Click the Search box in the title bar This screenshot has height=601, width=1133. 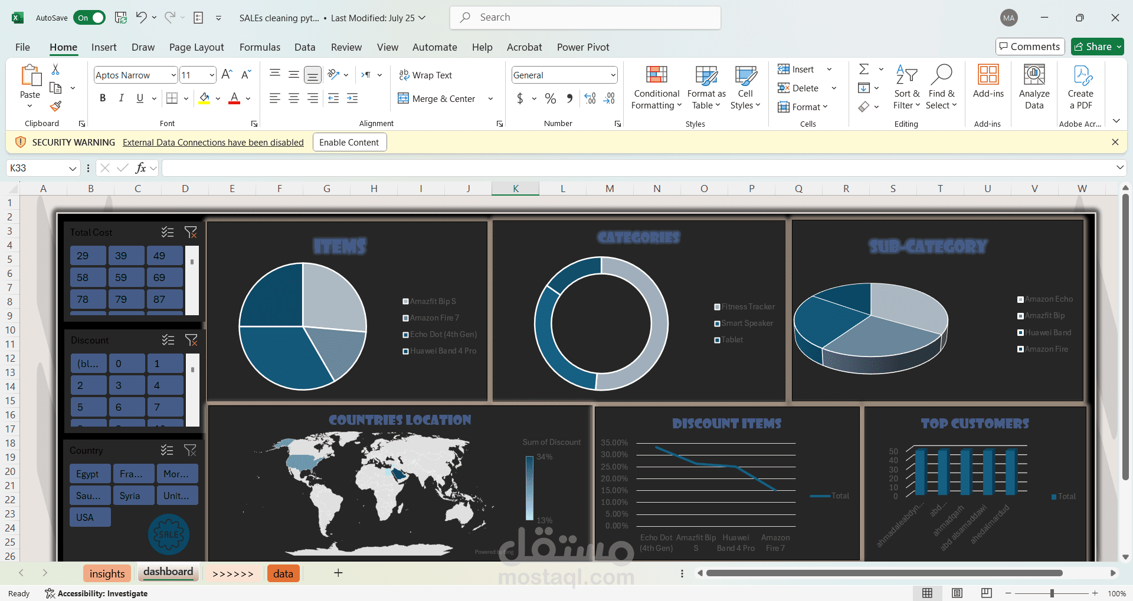pyautogui.click(x=585, y=18)
